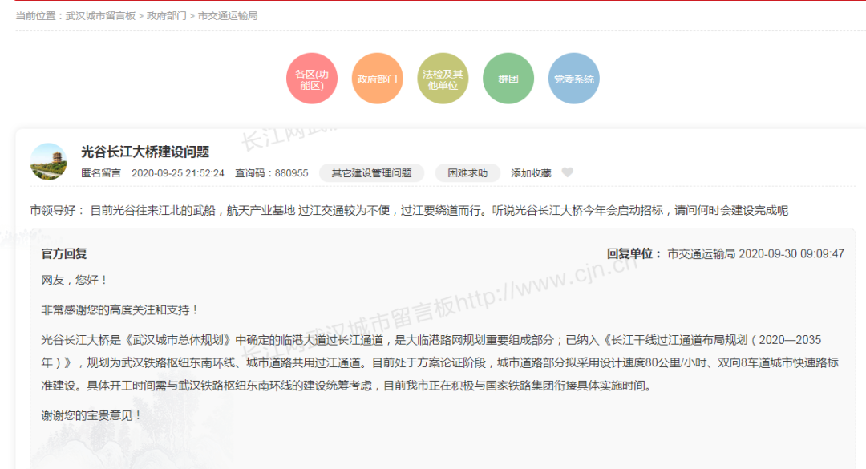Viewport: 866px width, 469px height.
Task: Open the 政府部门 orange circle category
Action: (x=377, y=79)
